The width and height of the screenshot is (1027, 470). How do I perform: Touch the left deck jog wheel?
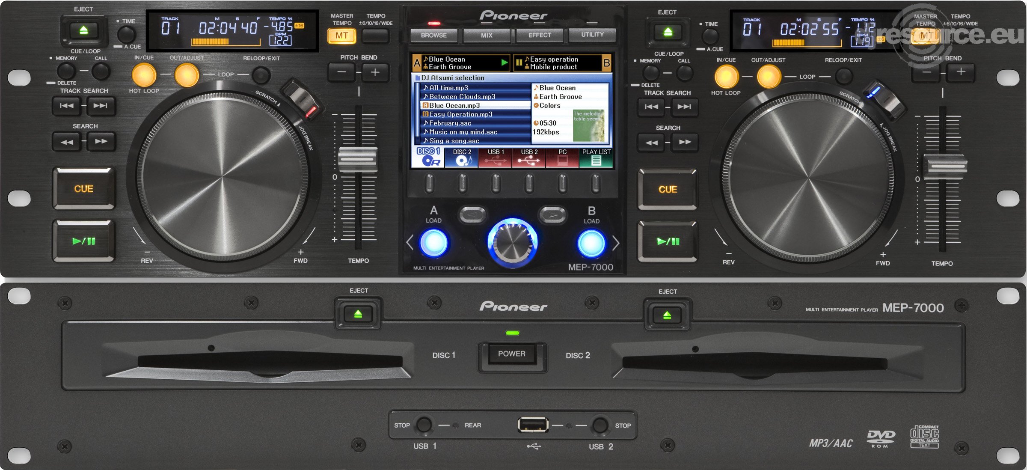pos(223,177)
